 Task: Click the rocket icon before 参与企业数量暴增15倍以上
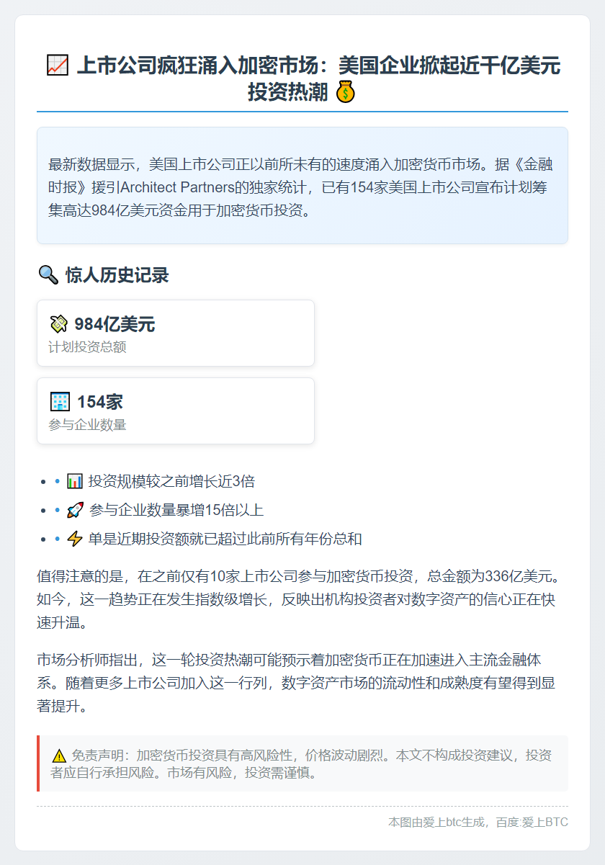pyautogui.click(x=75, y=511)
